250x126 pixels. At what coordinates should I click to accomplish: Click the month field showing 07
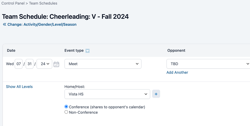coord(19,64)
